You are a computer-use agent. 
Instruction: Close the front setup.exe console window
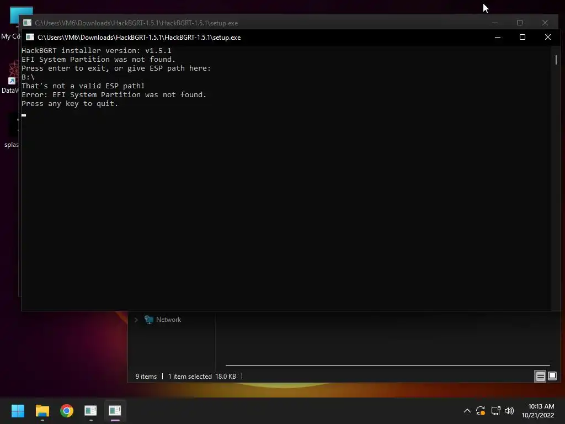tap(548, 37)
